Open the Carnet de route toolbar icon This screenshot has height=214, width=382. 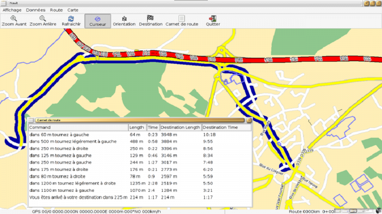point(182,18)
